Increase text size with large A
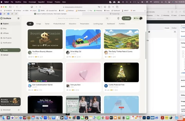185x121 pixels. (x=40, y=7)
